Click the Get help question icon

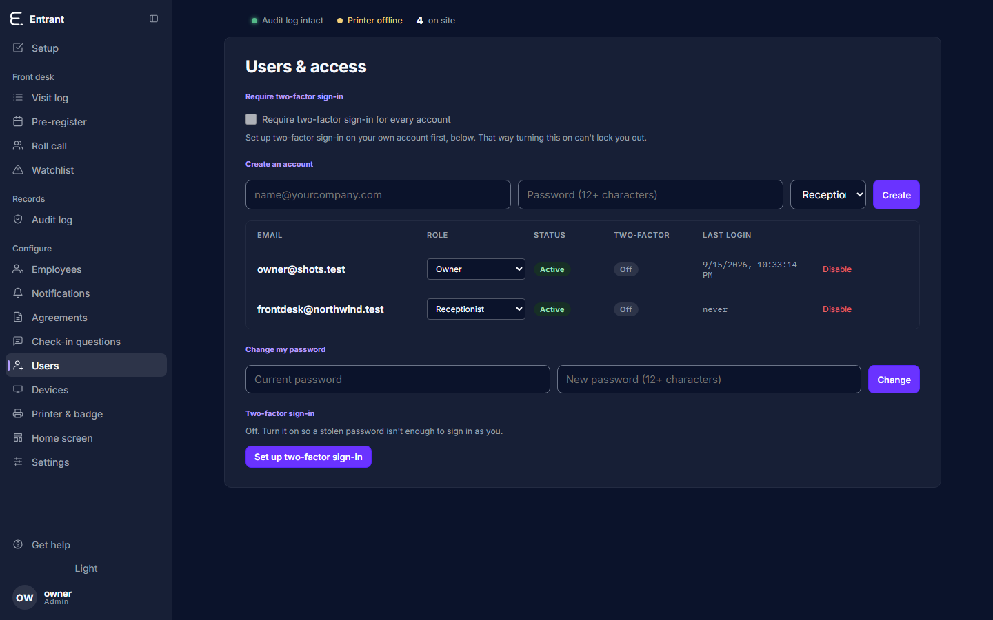click(x=18, y=544)
